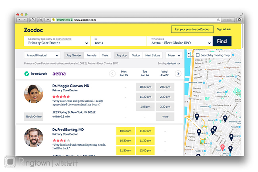Open Dr. Fred Banting, MD name link
This screenshot has height=172, width=258.
[x=68, y=130]
